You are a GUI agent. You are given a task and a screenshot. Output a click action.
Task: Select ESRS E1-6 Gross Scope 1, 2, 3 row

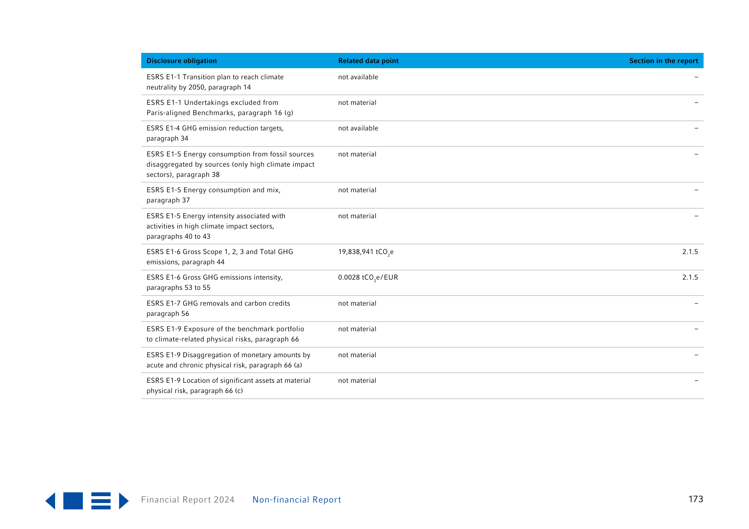pyautogui.click(x=220, y=257)
